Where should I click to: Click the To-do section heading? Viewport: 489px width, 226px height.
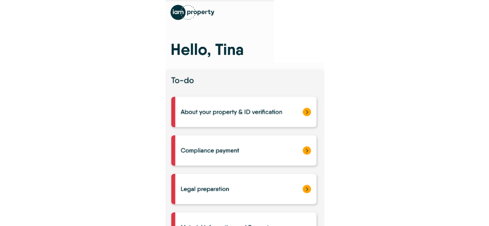click(x=182, y=81)
